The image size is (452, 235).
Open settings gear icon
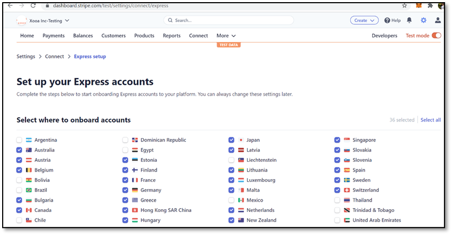coord(423,20)
